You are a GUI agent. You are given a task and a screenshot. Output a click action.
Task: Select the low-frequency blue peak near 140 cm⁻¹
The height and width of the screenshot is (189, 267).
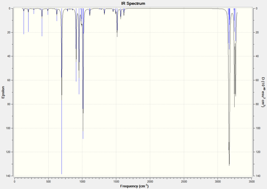(24, 22)
